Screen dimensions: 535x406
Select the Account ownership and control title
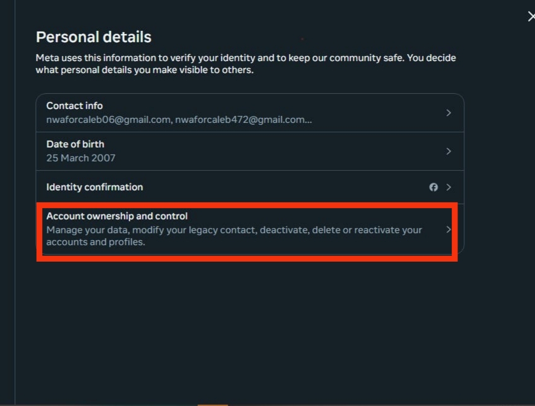117,216
